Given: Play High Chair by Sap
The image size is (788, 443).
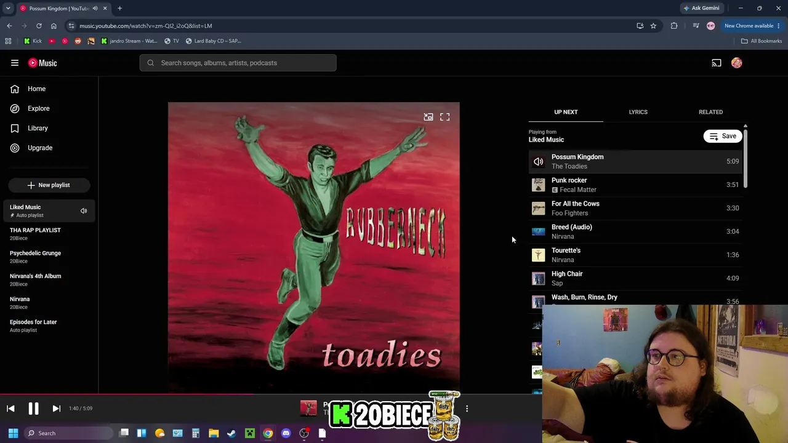Looking at the screenshot, I should tap(636, 279).
